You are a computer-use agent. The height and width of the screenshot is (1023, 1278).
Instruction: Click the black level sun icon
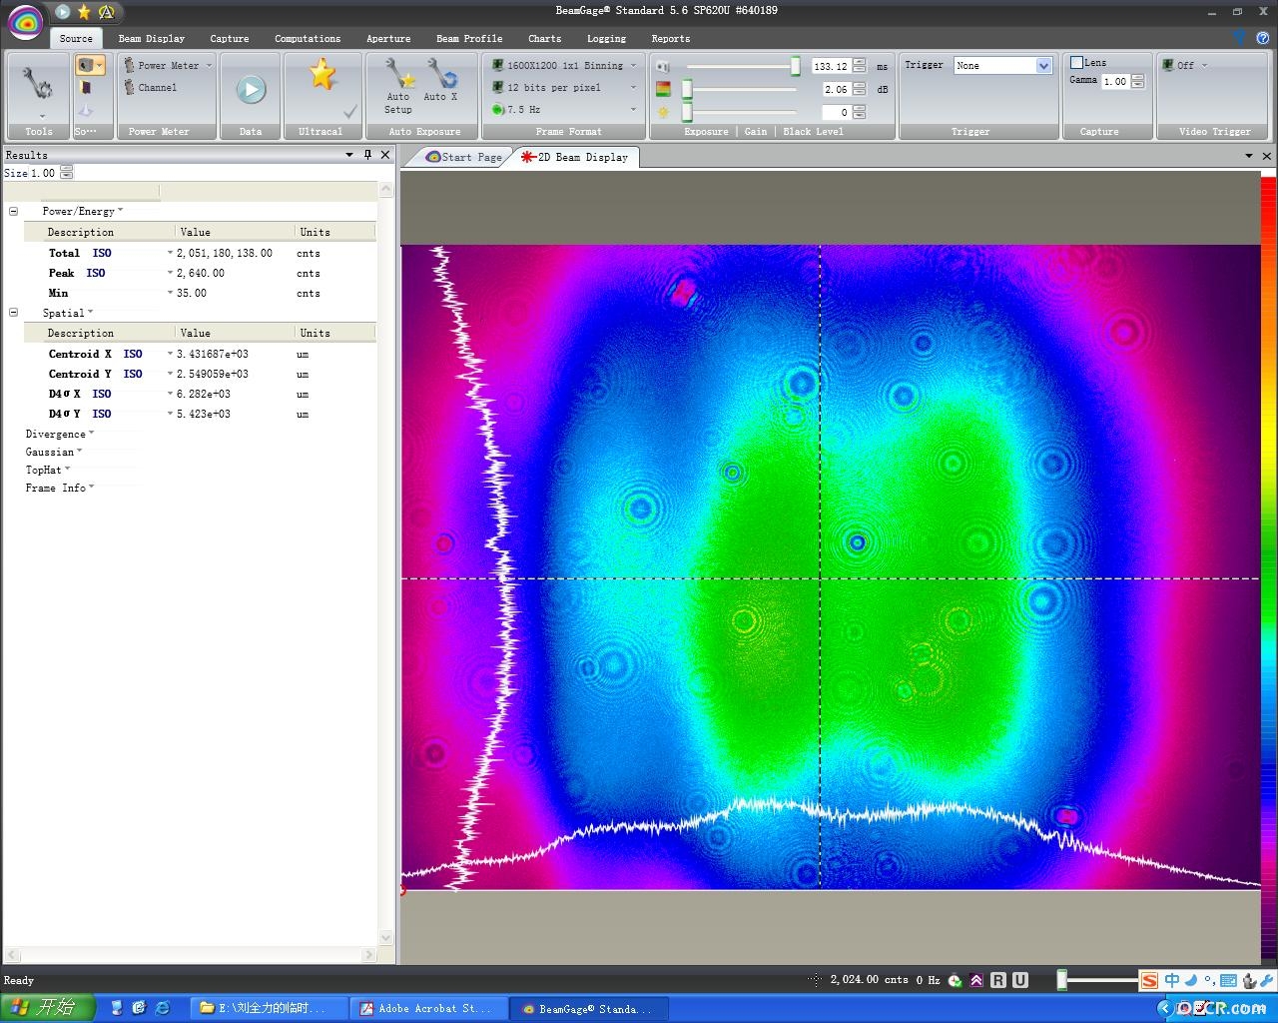(x=662, y=112)
